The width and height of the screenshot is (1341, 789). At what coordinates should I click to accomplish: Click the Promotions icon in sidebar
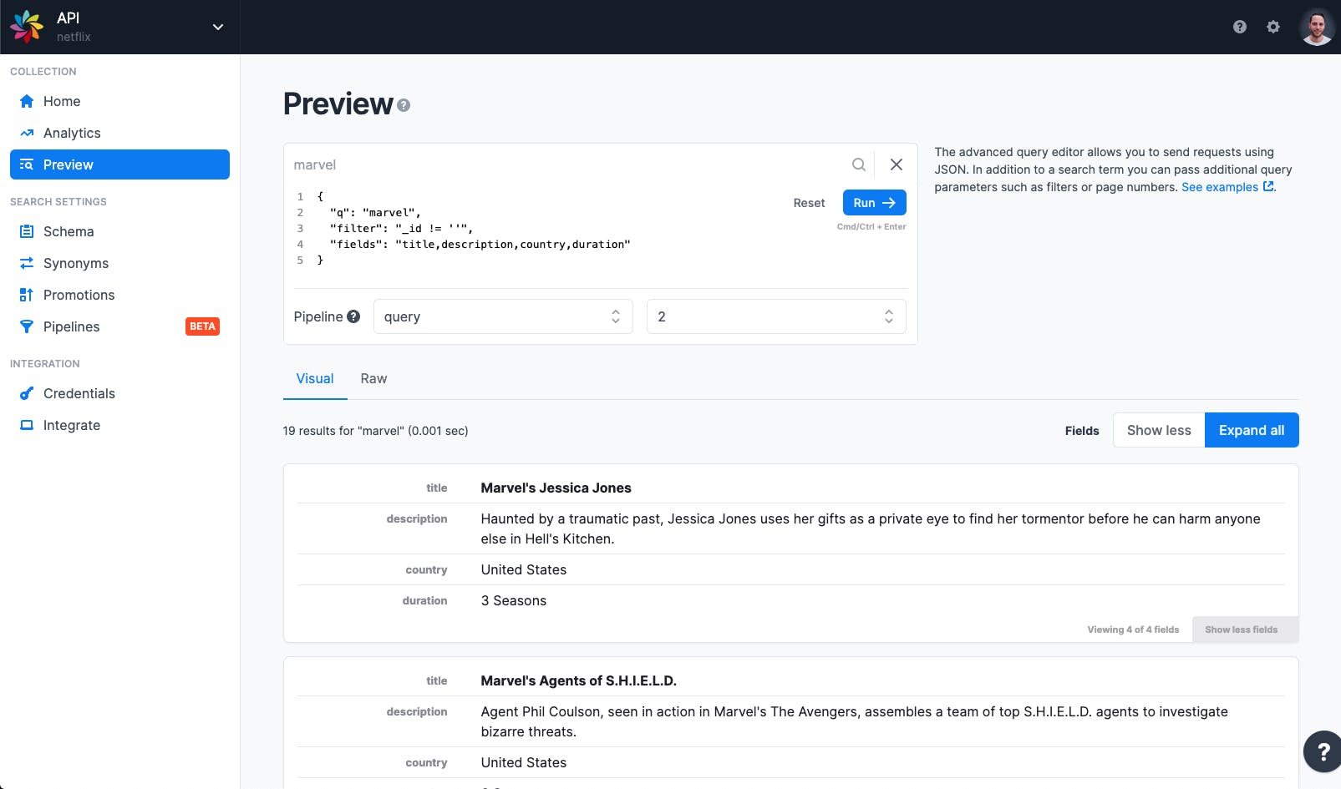coord(27,295)
